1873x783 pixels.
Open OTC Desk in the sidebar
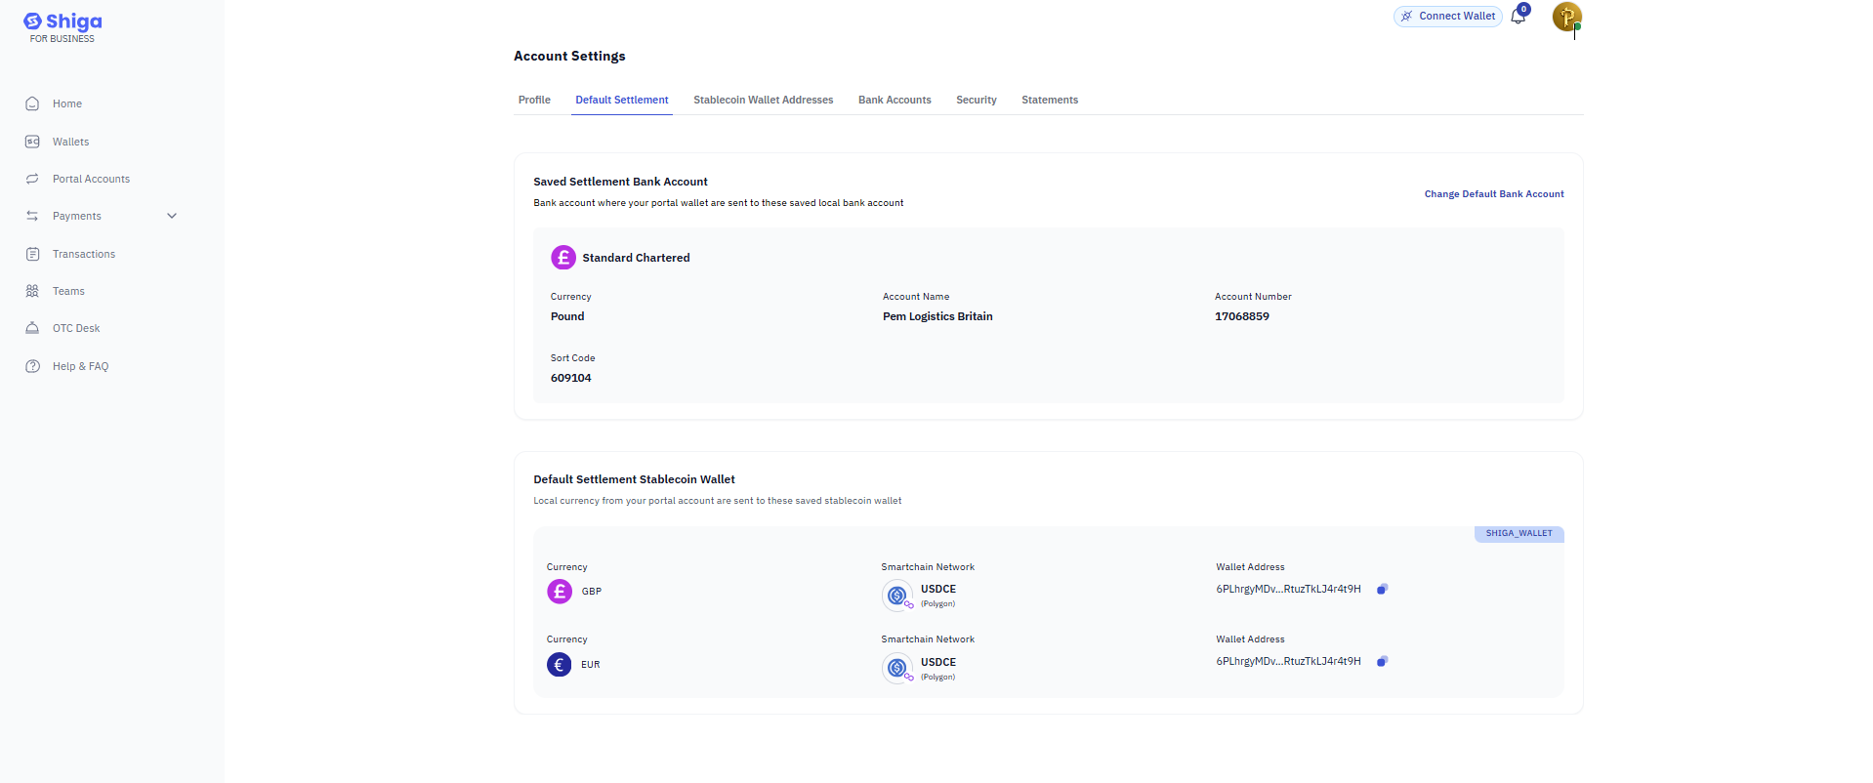point(76,328)
